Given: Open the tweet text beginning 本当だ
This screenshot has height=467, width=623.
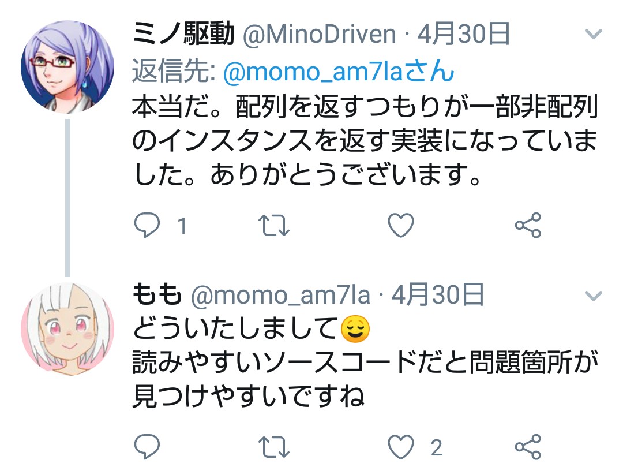Looking at the screenshot, I should (365, 141).
